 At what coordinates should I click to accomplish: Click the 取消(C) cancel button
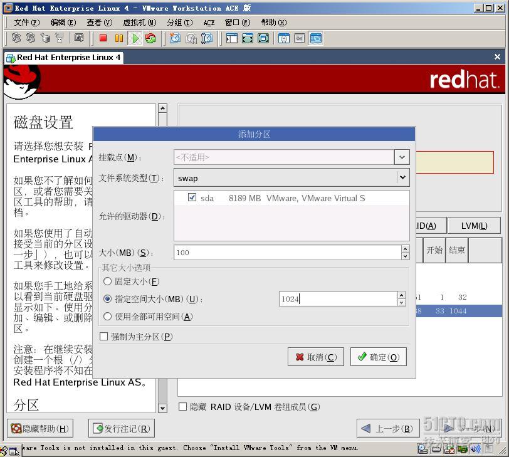[x=315, y=357]
